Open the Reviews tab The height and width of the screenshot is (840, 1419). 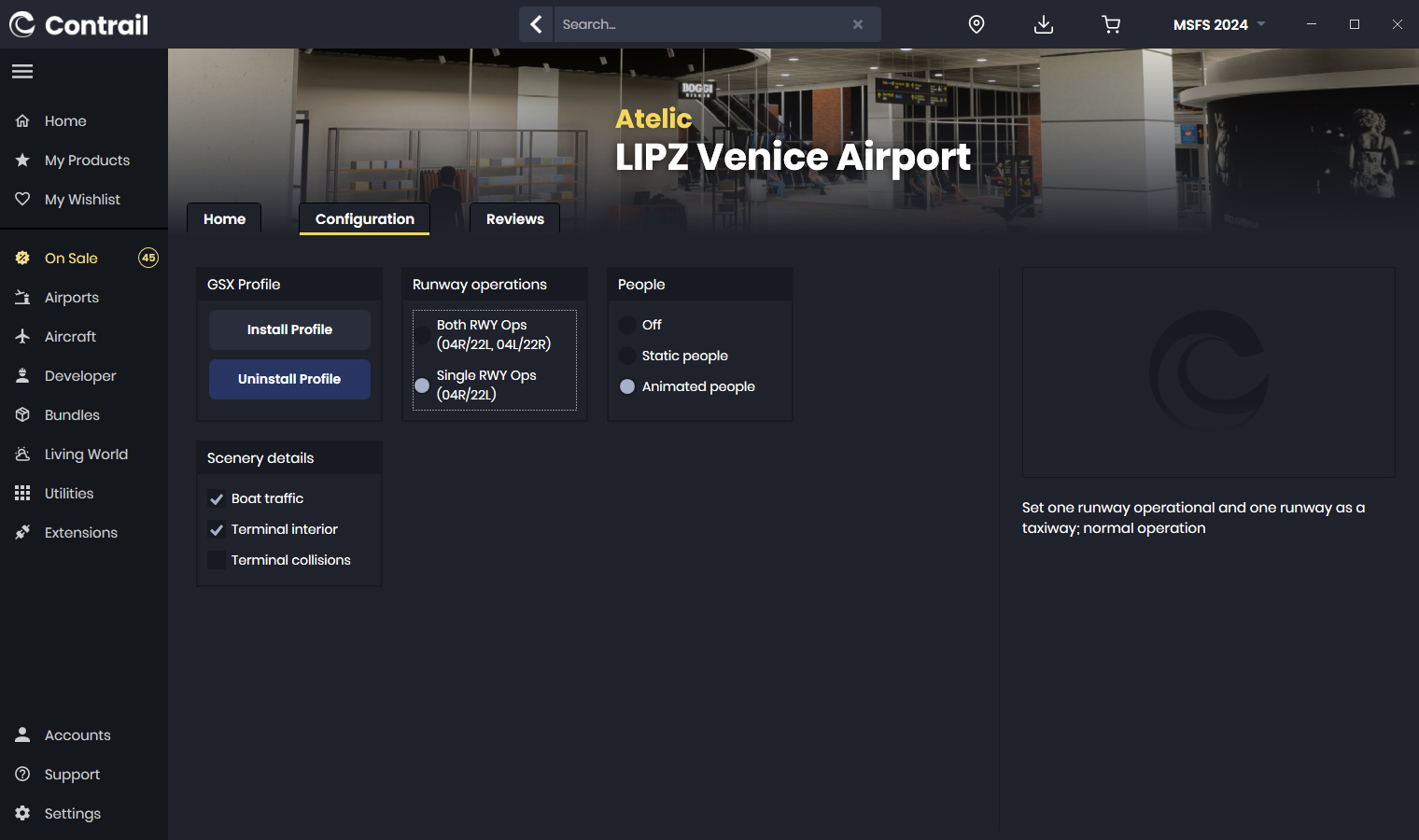pyautogui.click(x=515, y=219)
